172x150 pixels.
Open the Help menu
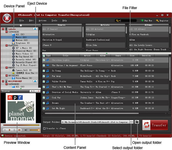[x=64, y=21]
